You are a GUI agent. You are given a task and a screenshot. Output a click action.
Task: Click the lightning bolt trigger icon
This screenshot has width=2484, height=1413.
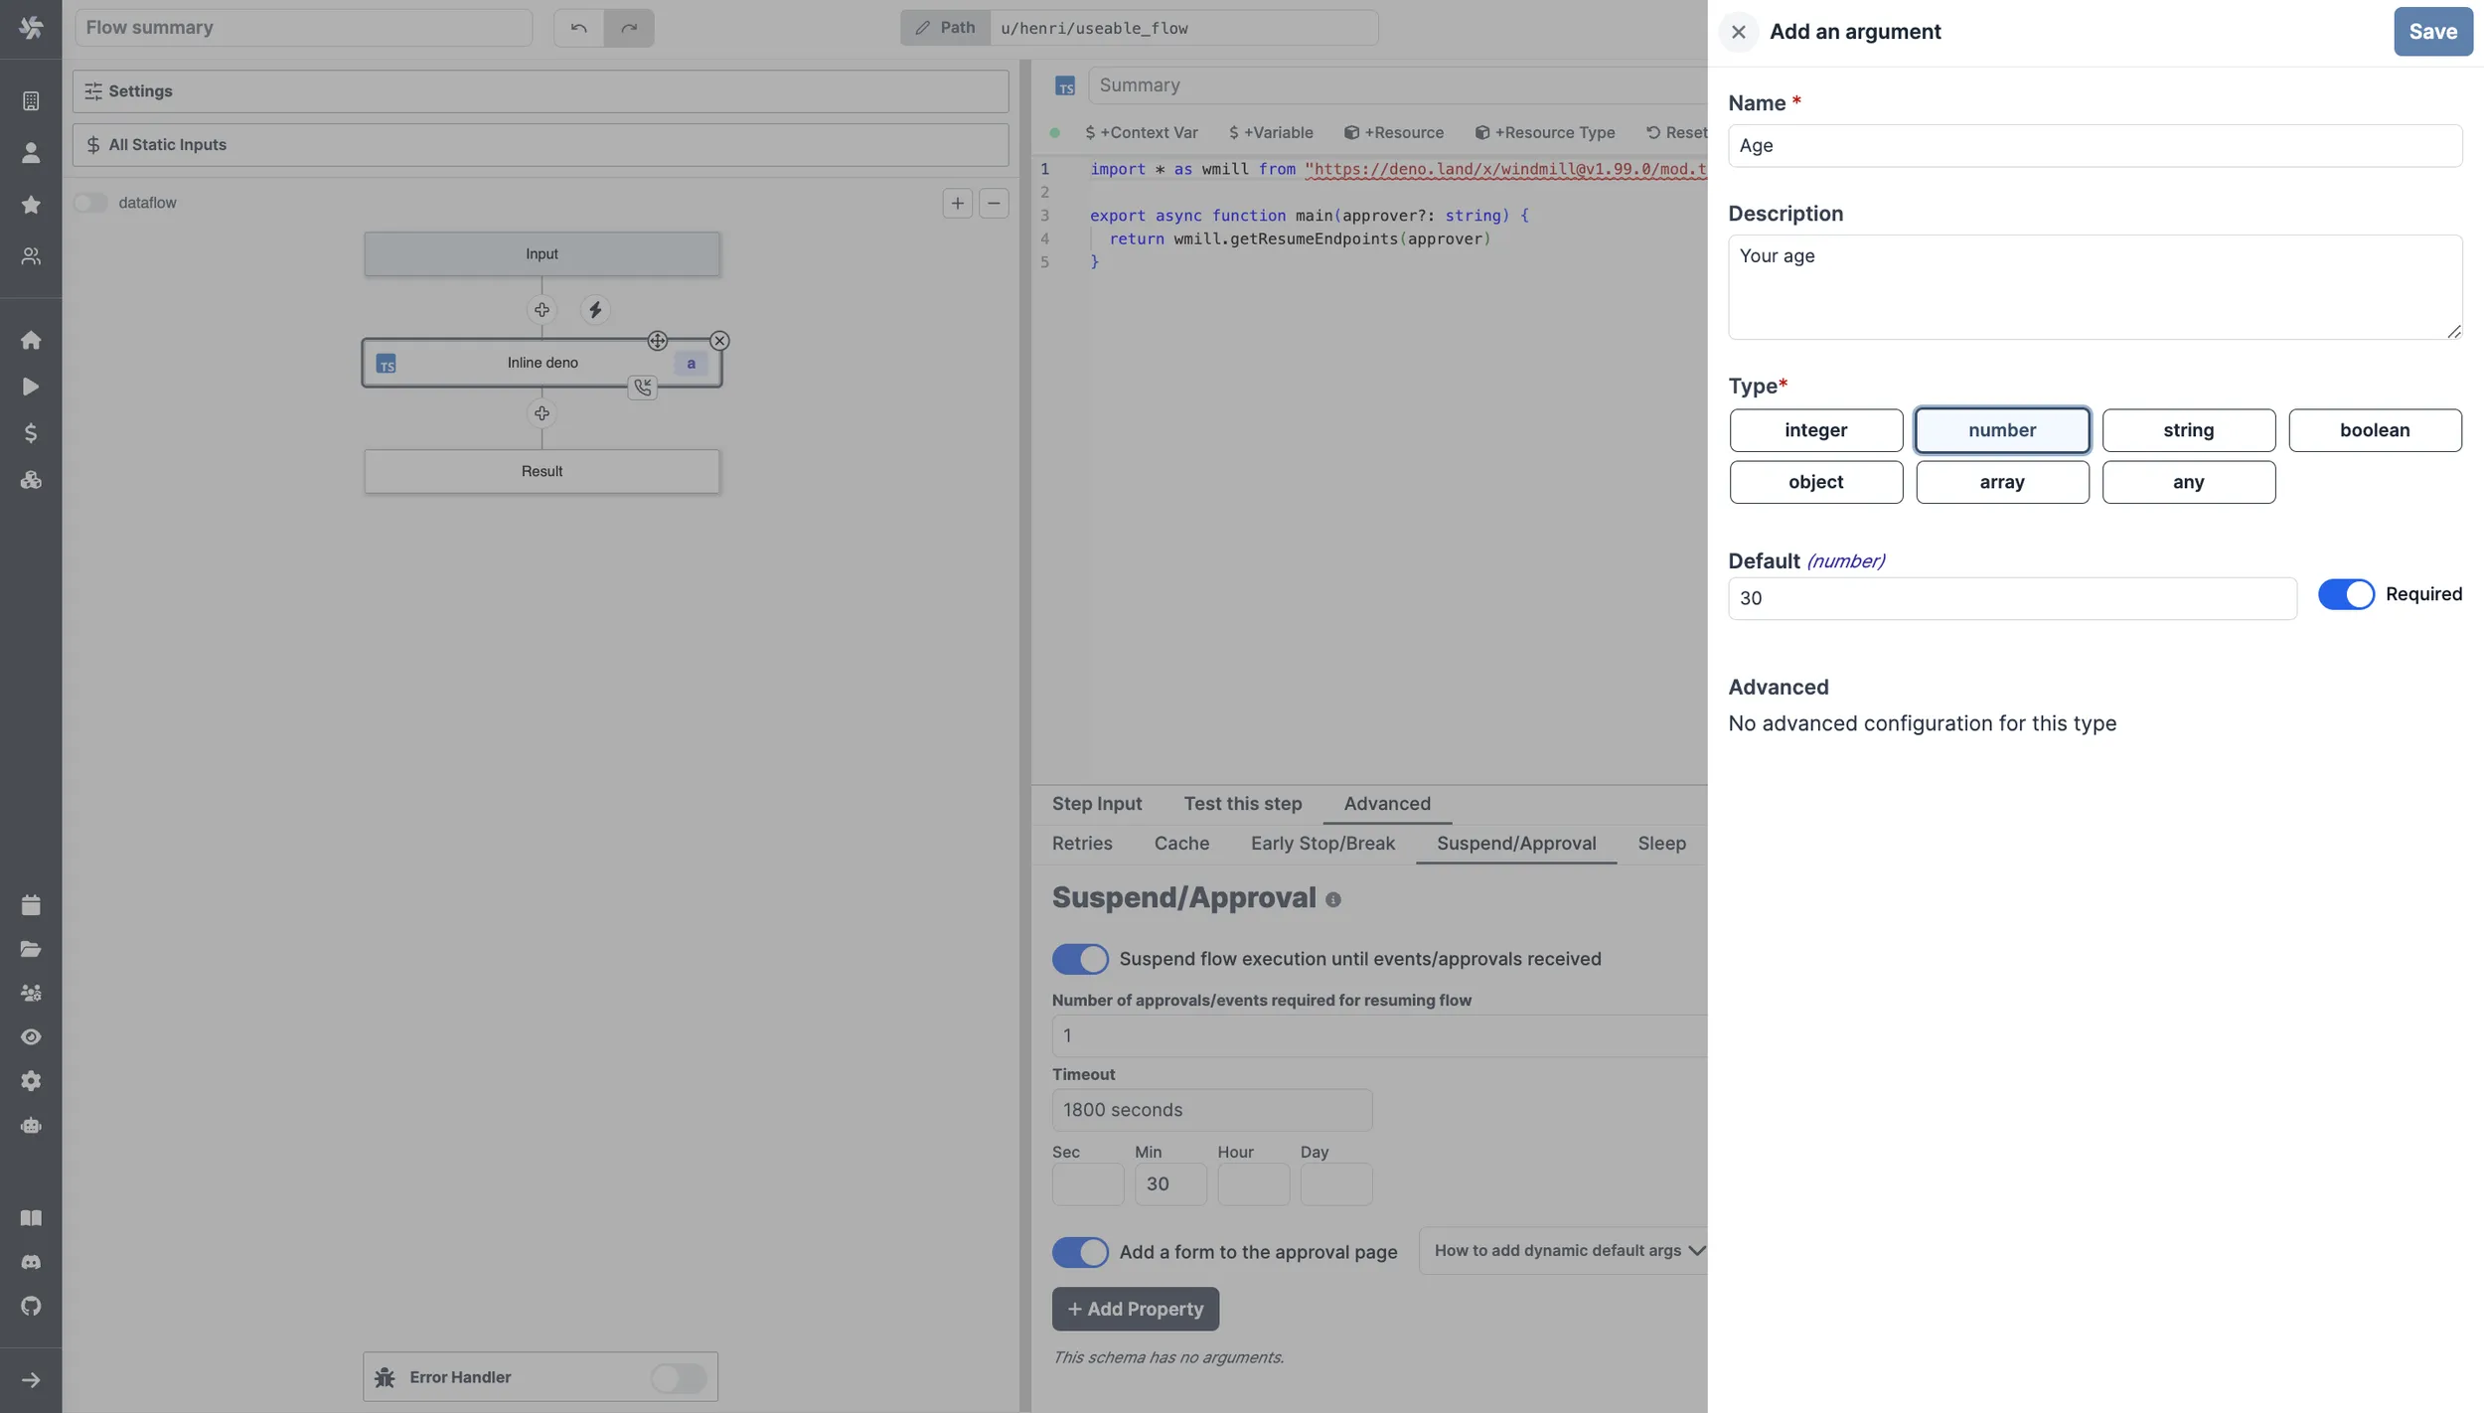click(x=595, y=310)
